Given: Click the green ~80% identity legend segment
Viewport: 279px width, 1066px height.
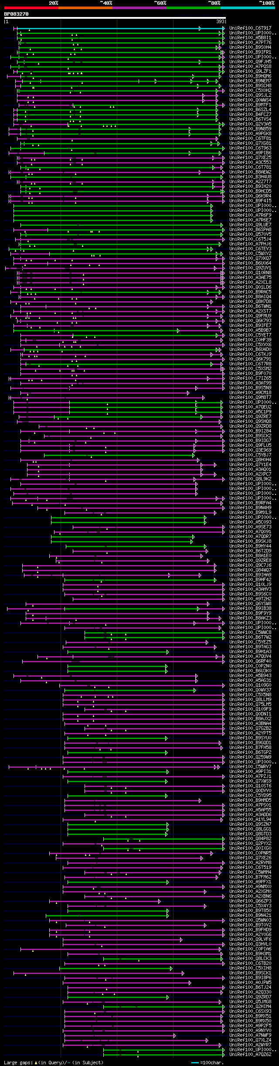Looking at the screenshot, I should tap(193, 8).
